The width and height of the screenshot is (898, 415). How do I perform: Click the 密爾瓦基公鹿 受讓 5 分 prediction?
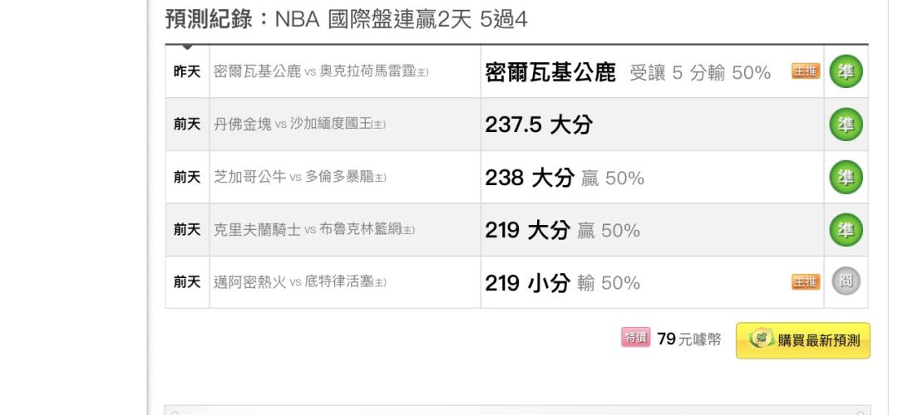628,72
